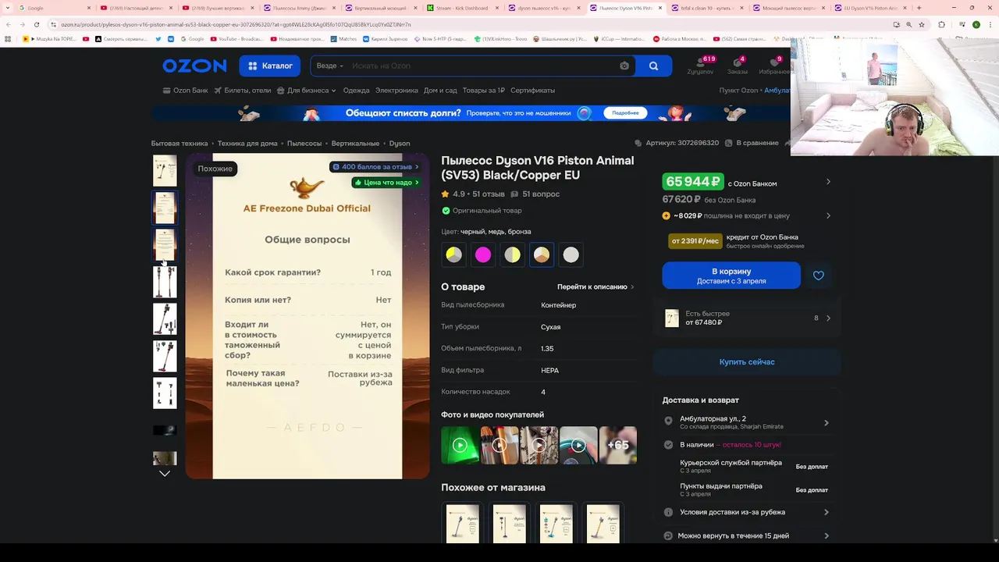Open the Сертификаты menu item
The image size is (999, 562).
(533, 91)
